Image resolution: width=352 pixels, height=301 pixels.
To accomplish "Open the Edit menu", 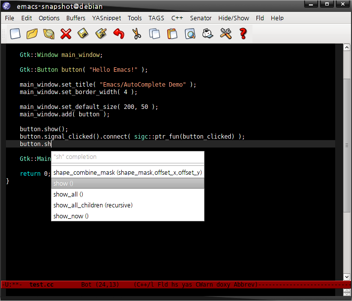I will (x=27, y=18).
